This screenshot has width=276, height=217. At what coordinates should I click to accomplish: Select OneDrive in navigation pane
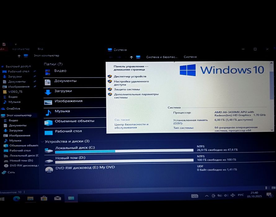point(13,109)
